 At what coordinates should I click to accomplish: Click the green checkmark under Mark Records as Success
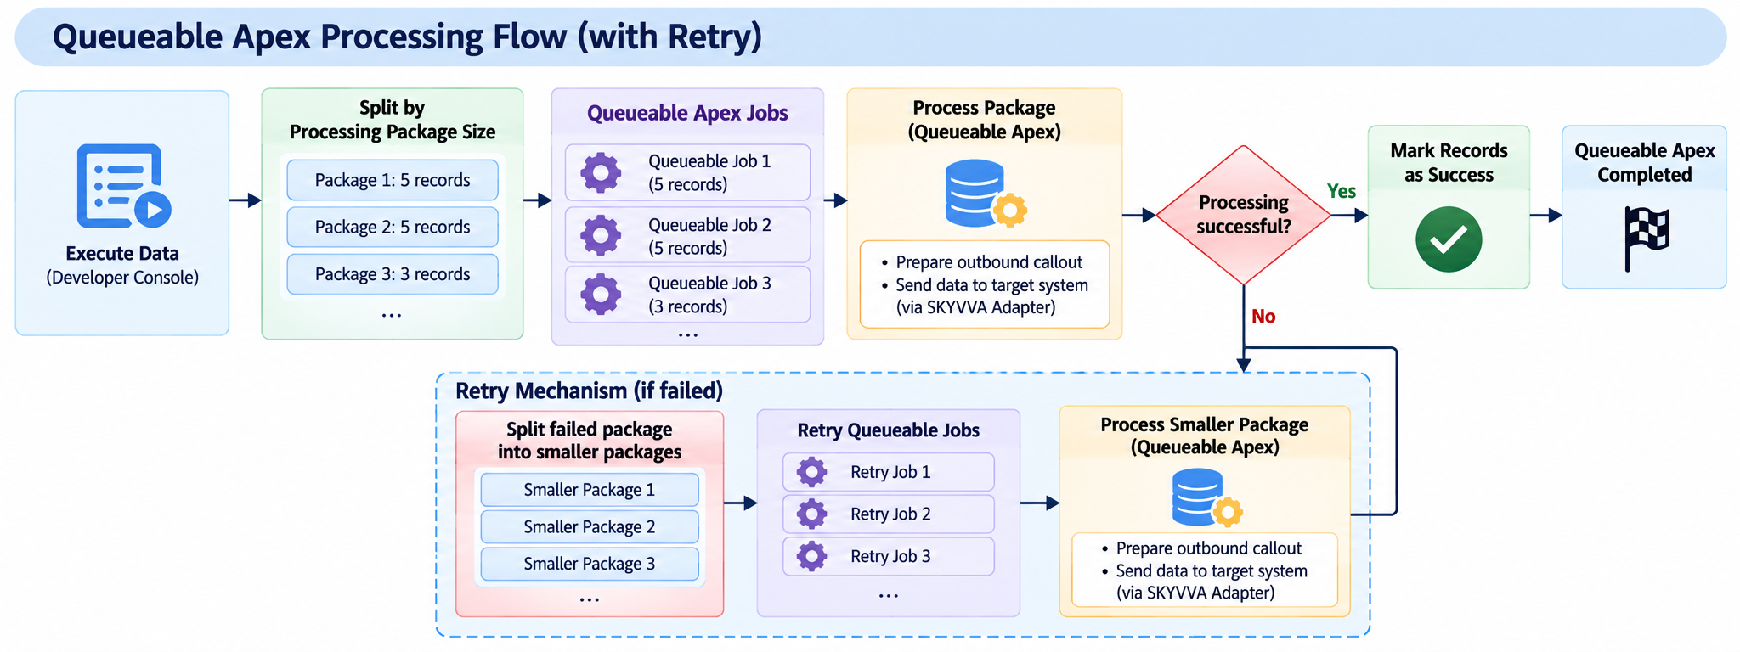1449,239
